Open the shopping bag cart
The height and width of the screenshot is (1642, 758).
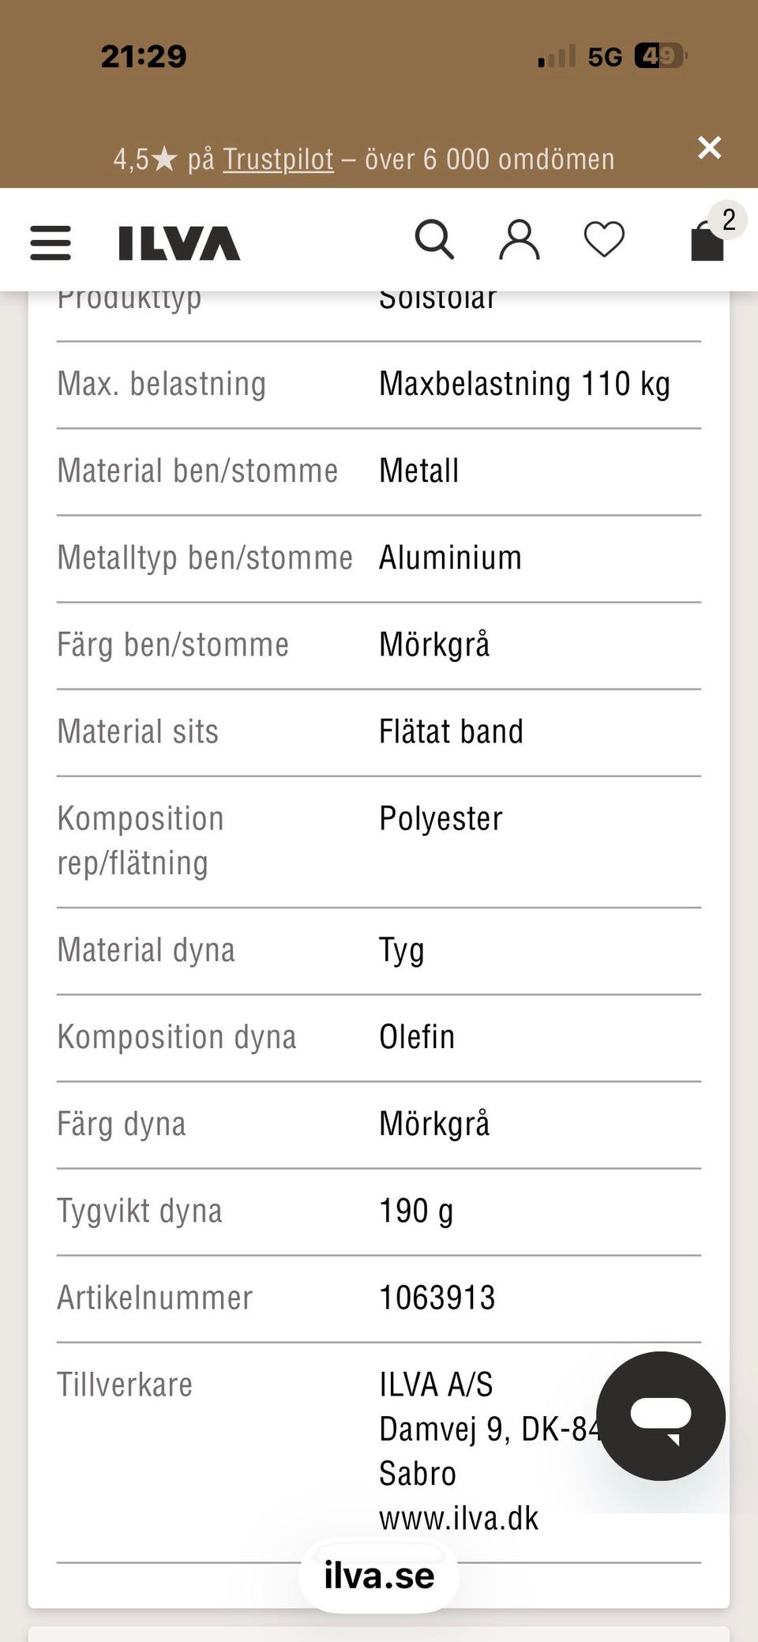point(707,240)
